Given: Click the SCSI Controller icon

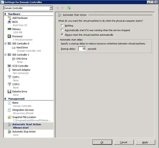Looking at the screenshot, I should tap(9, 66).
